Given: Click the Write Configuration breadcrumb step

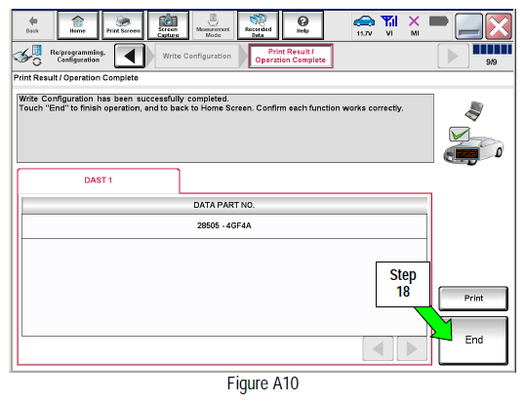Looking at the screenshot, I should pos(197,56).
